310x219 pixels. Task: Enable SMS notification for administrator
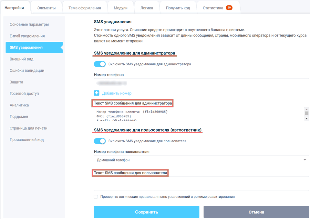pyautogui.click(x=100, y=64)
